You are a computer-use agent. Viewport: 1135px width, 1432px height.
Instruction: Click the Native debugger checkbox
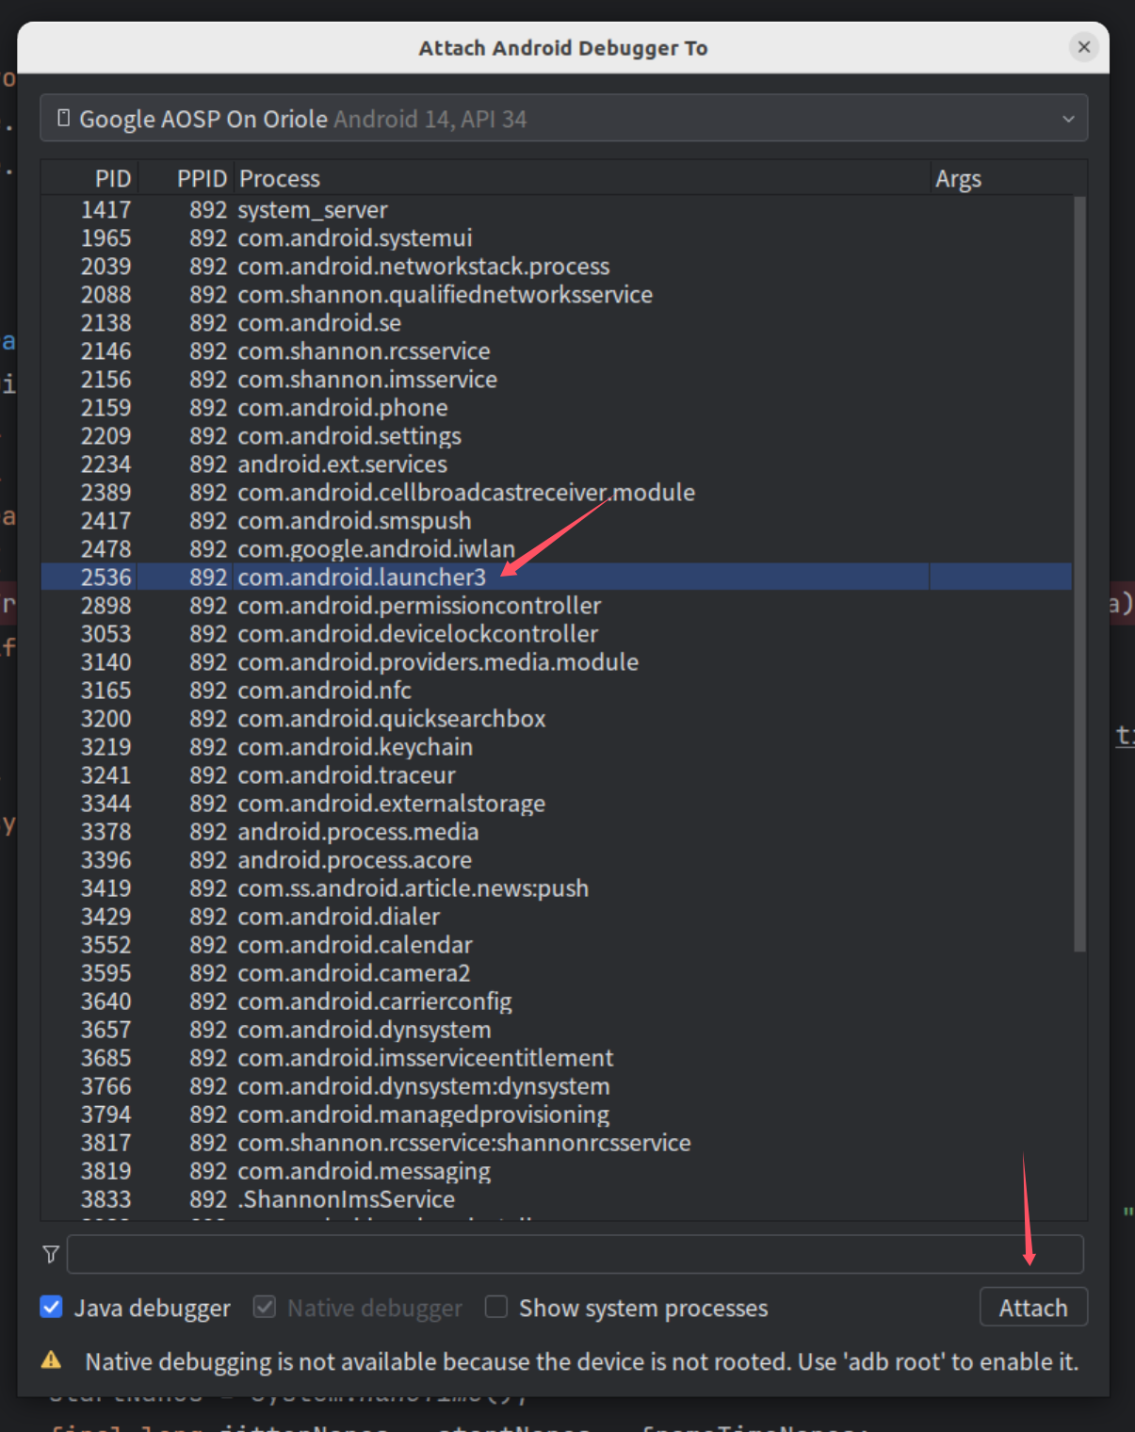click(x=265, y=1308)
